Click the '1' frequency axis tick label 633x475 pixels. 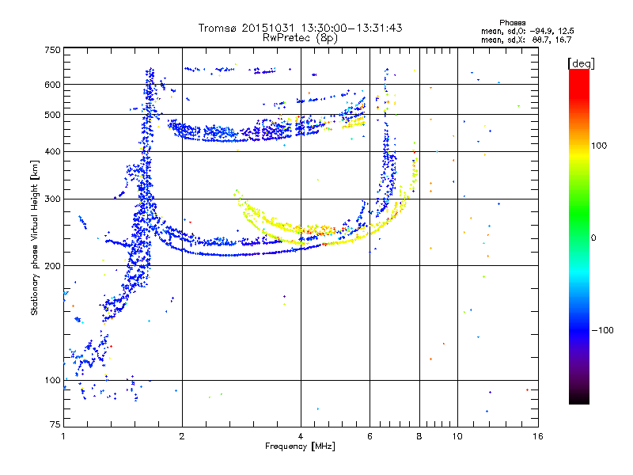click(63, 436)
